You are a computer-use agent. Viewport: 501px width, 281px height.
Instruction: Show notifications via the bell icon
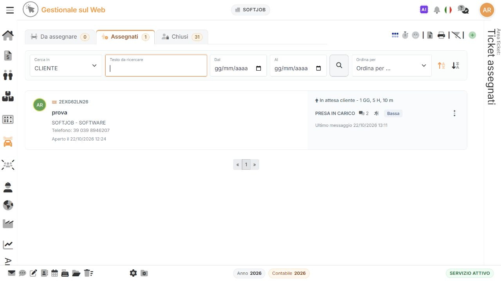[x=437, y=10]
